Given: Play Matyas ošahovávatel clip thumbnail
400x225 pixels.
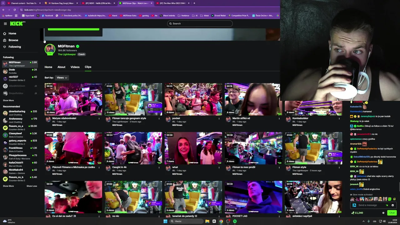Looking at the screenshot, I should [x=73, y=99].
